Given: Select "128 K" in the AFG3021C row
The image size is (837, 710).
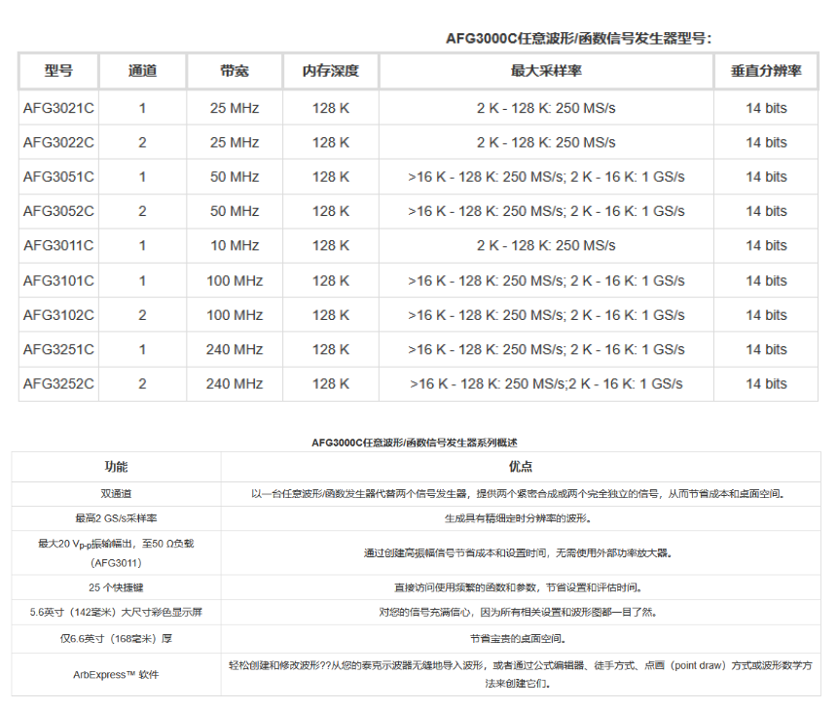Looking at the screenshot, I should click(x=331, y=108).
